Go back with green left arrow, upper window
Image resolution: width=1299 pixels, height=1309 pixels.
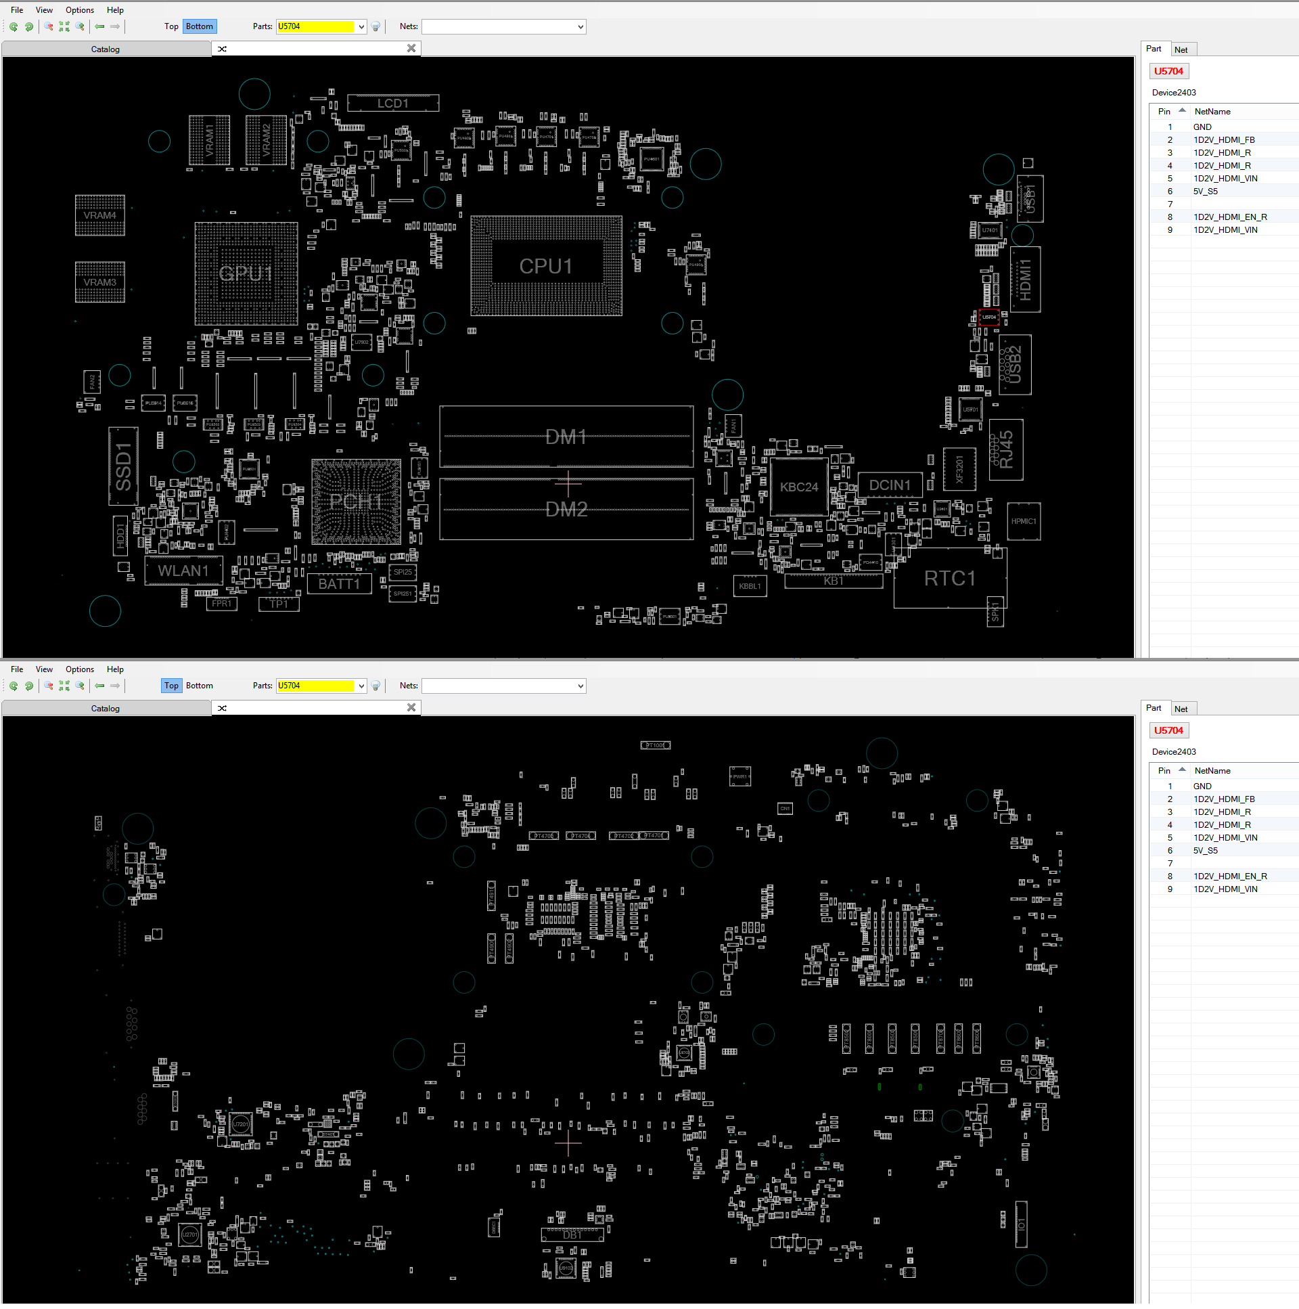click(99, 26)
